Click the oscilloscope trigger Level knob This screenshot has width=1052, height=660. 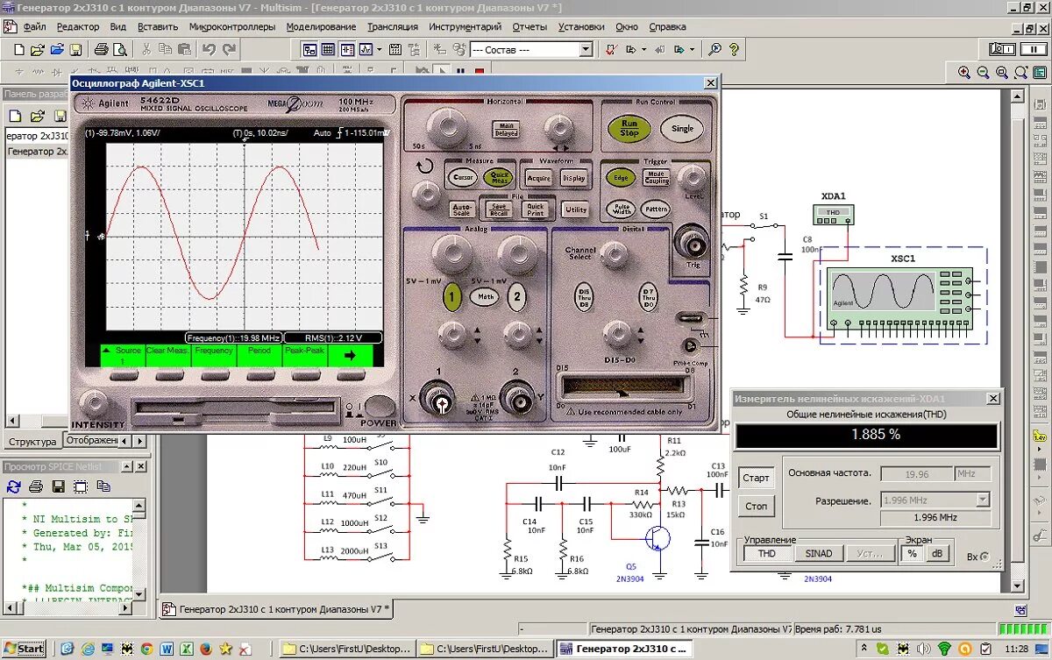[693, 179]
